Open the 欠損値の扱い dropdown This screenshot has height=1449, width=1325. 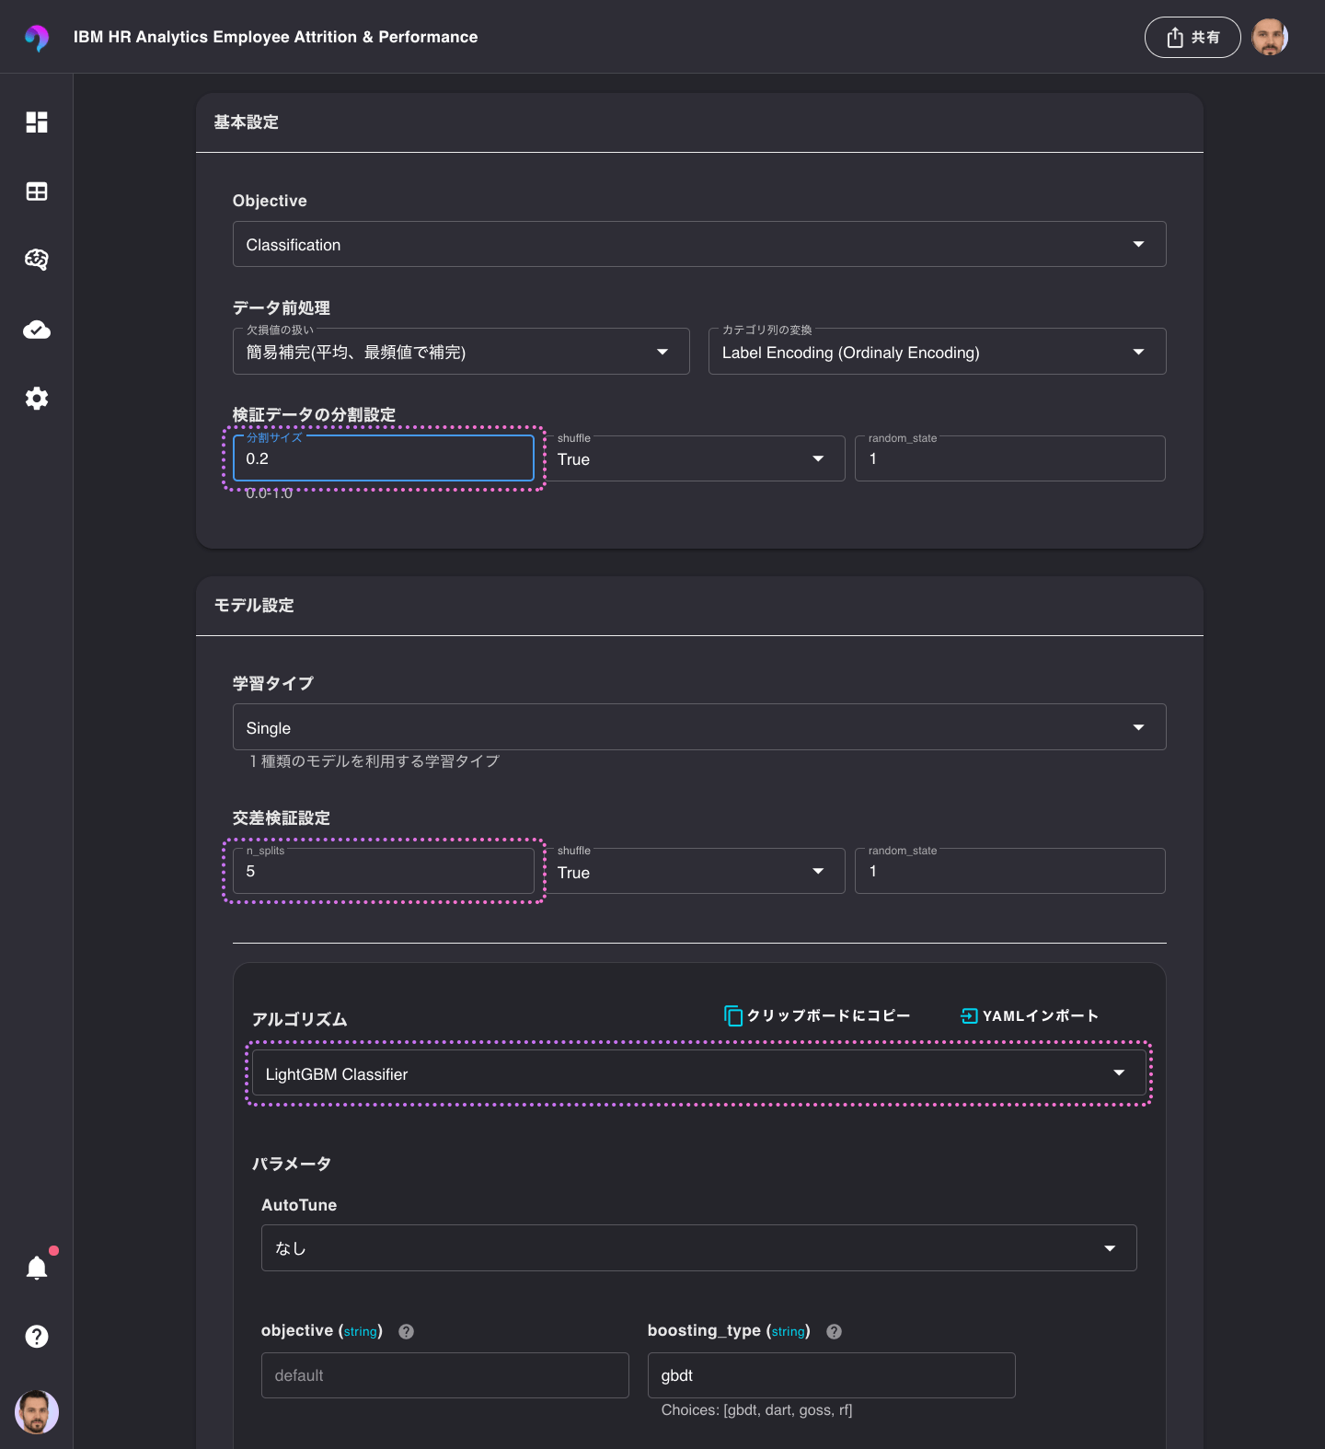coord(461,352)
